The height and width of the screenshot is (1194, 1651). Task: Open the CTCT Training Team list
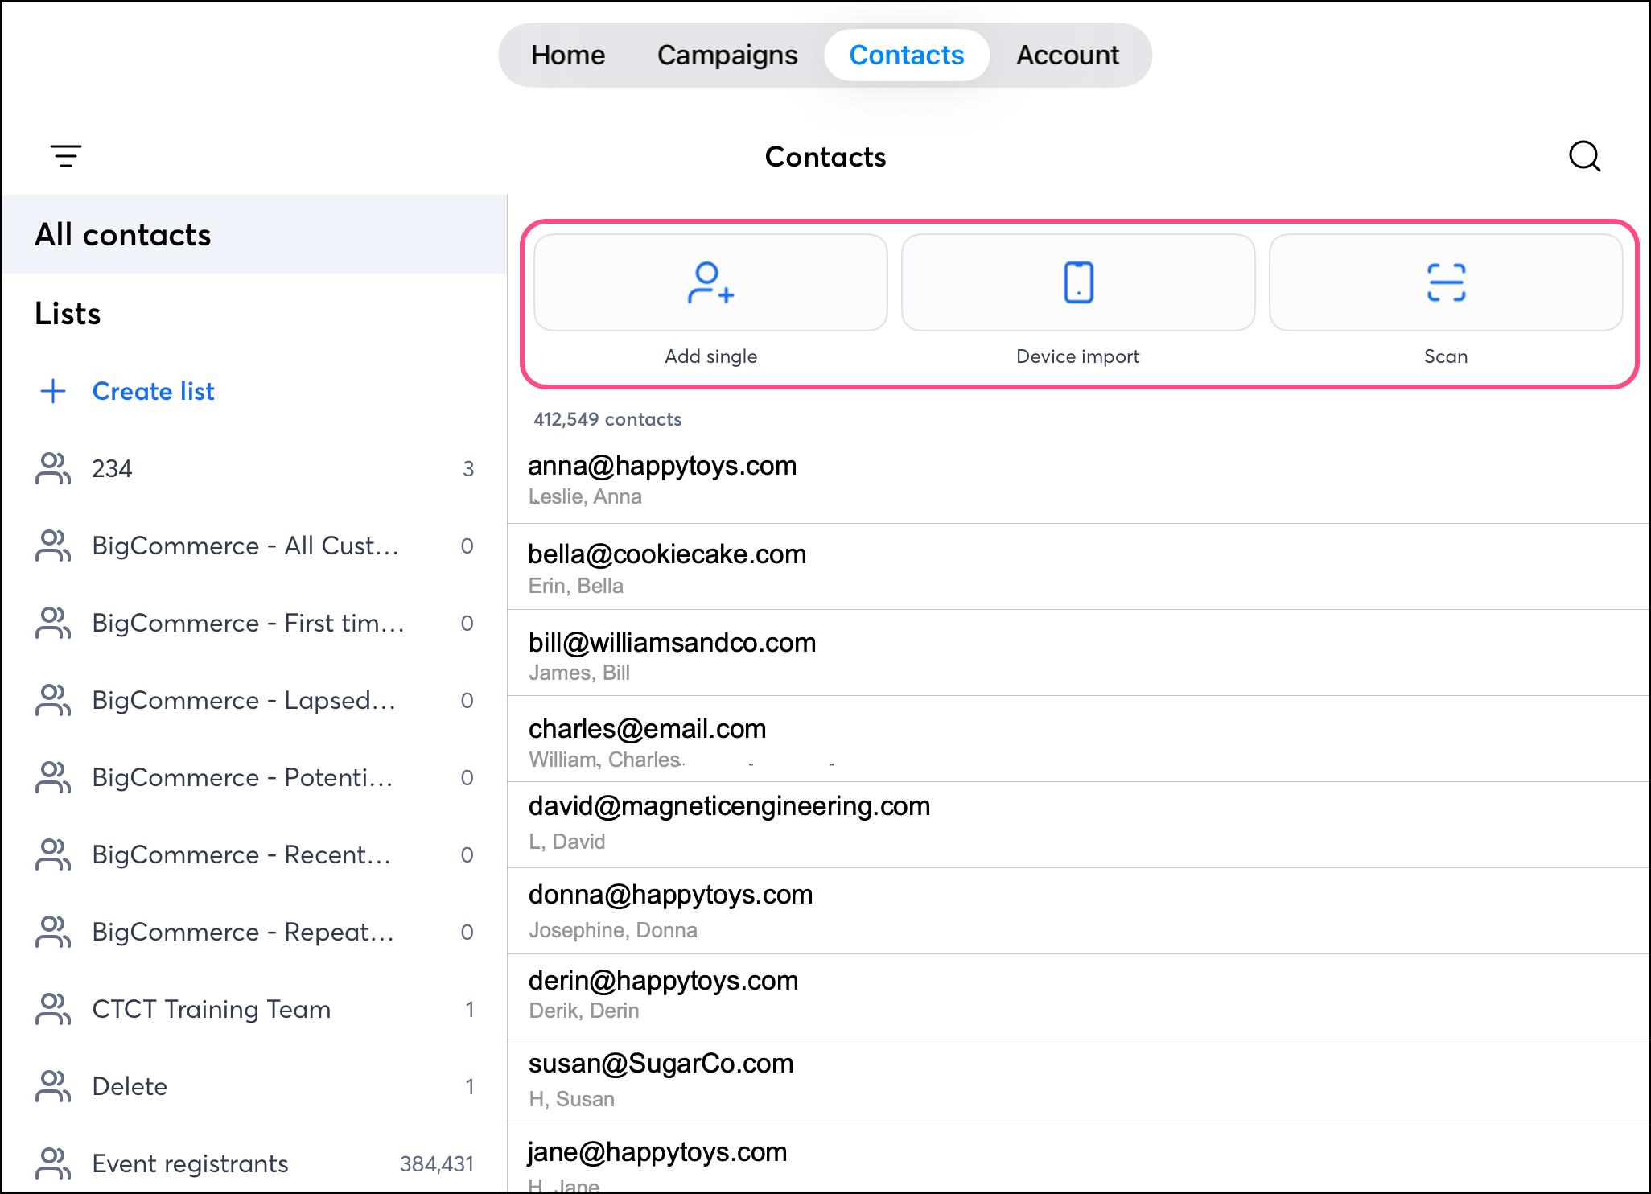point(212,1009)
